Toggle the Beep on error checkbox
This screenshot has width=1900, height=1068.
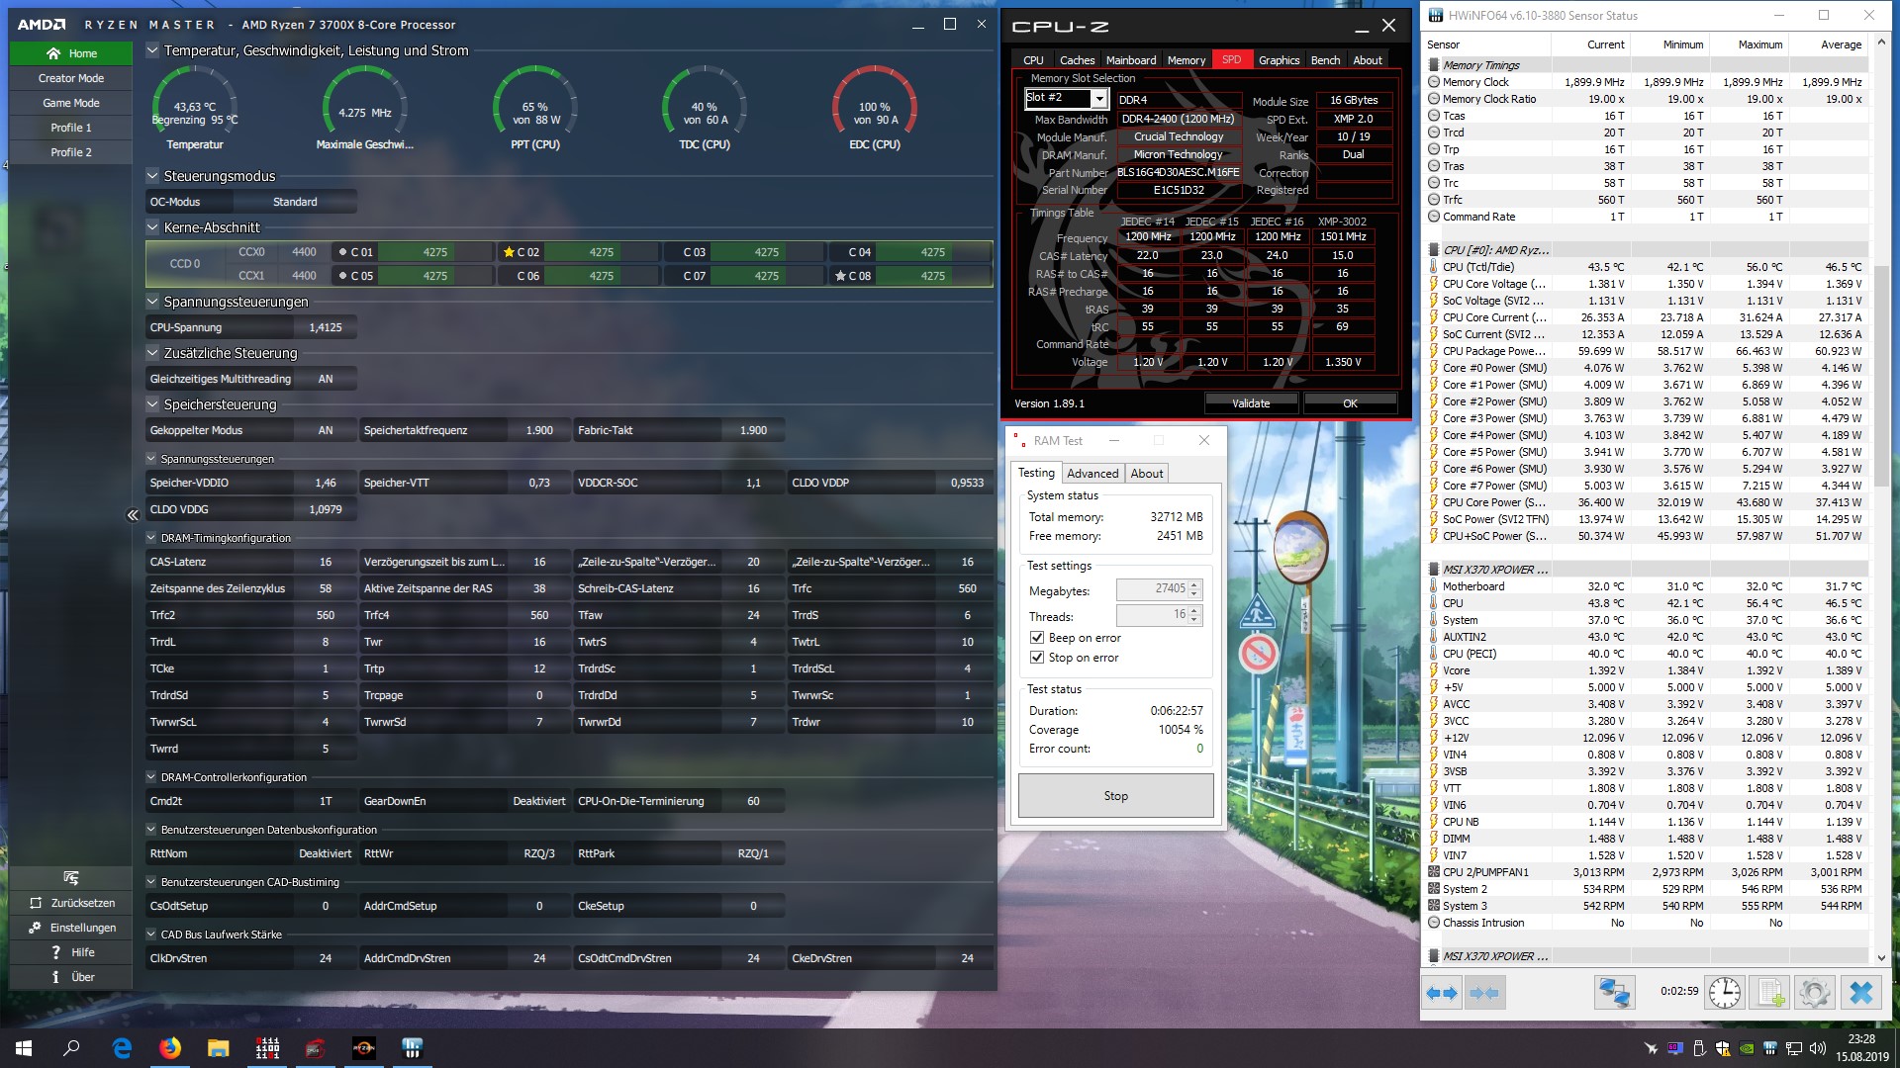(1037, 638)
